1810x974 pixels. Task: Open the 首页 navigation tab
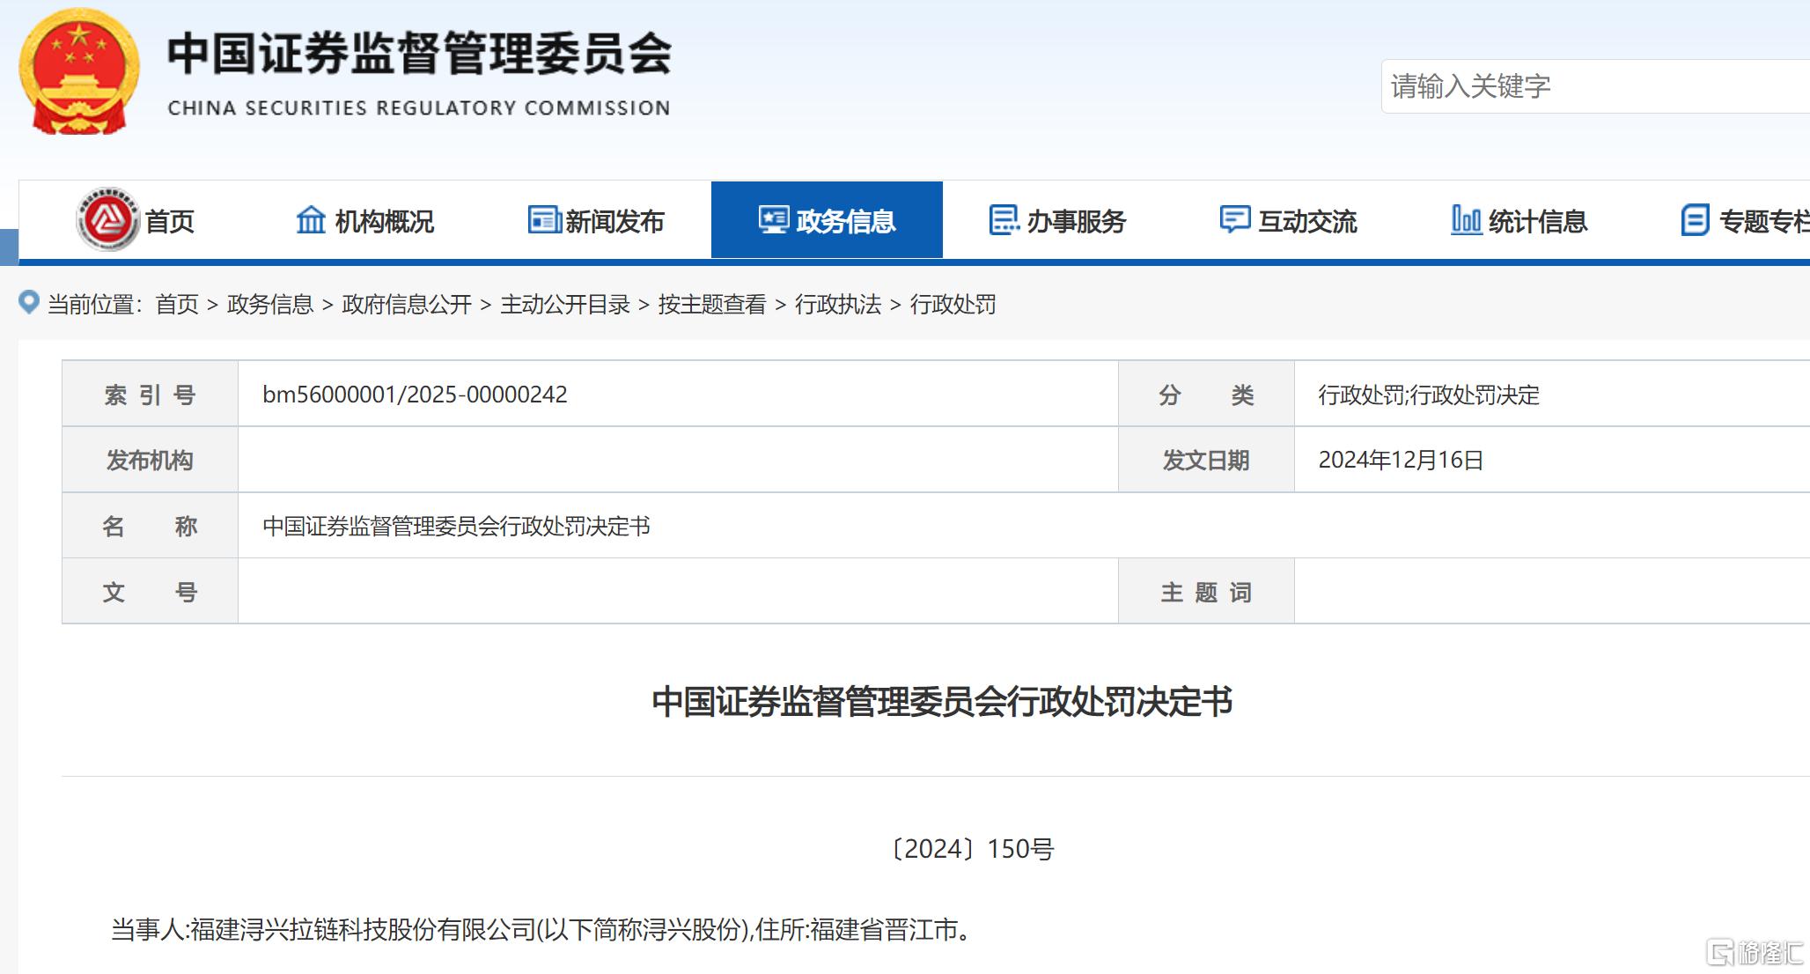(x=135, y=220)
